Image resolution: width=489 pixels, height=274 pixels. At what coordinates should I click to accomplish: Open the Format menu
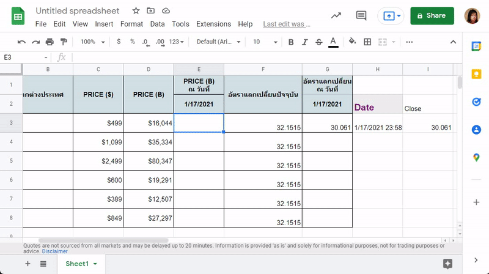(x=131, y=24)
